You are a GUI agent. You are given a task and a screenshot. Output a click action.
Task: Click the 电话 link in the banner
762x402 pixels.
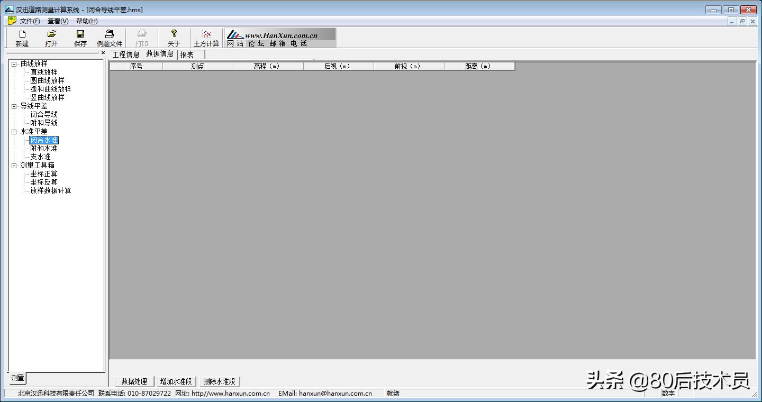(x=299, y=44)
